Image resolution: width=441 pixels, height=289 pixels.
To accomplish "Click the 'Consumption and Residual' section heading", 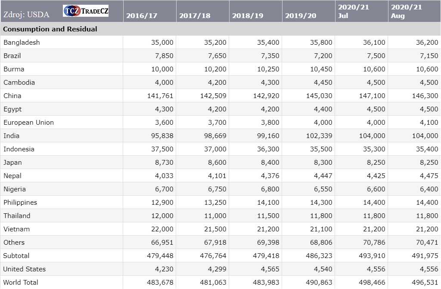I will (50, 29).
